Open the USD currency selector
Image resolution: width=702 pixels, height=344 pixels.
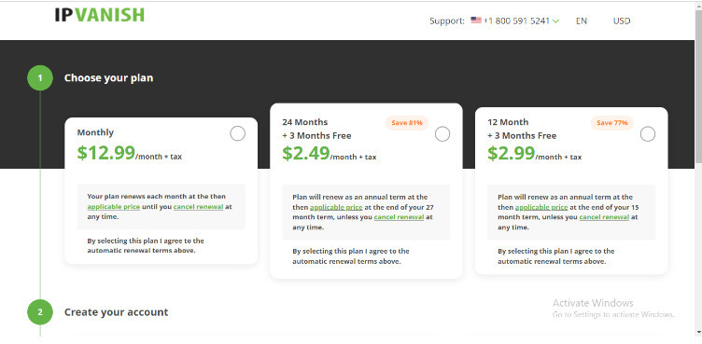pyautogui.click(x=622, y=21)
